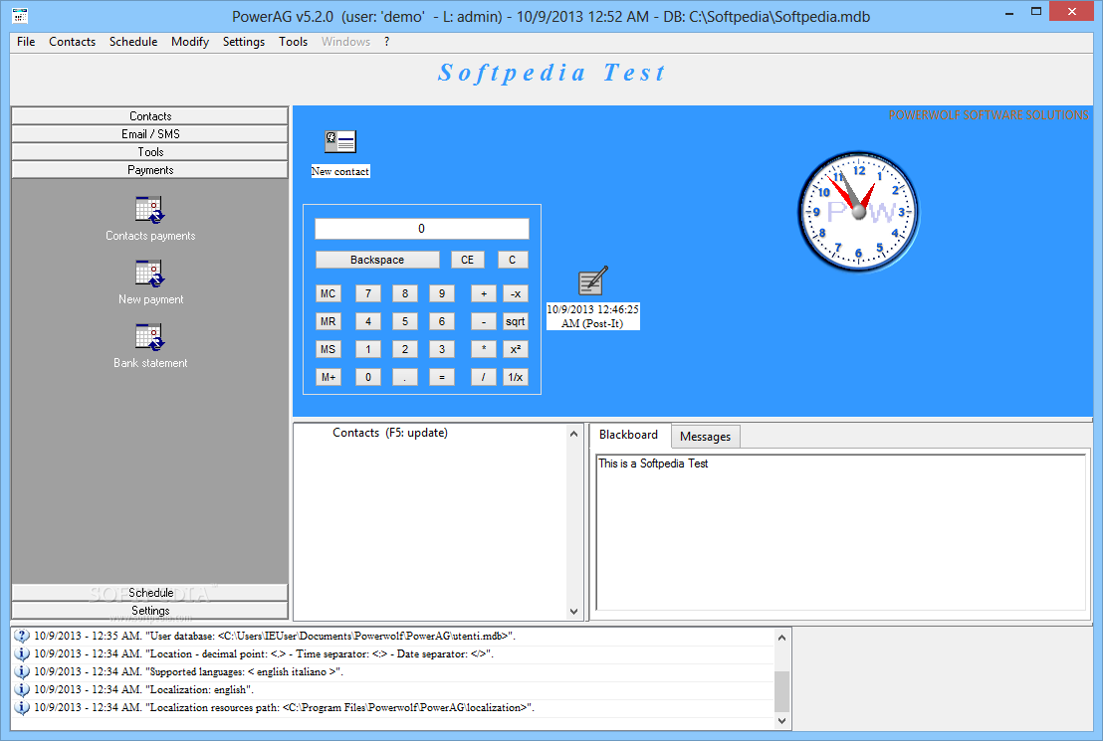Click the 'Contacts (F5: update)' list header
1103x741 pixels.
389,433
